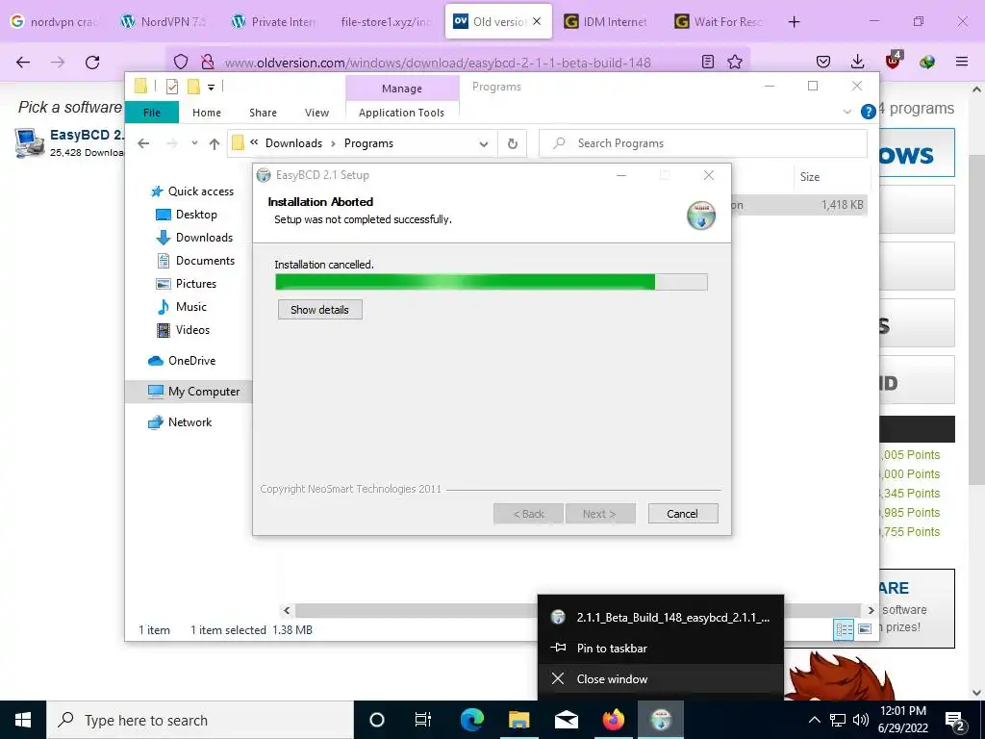Expand Explorer address history dropdown

coord(484,144)
